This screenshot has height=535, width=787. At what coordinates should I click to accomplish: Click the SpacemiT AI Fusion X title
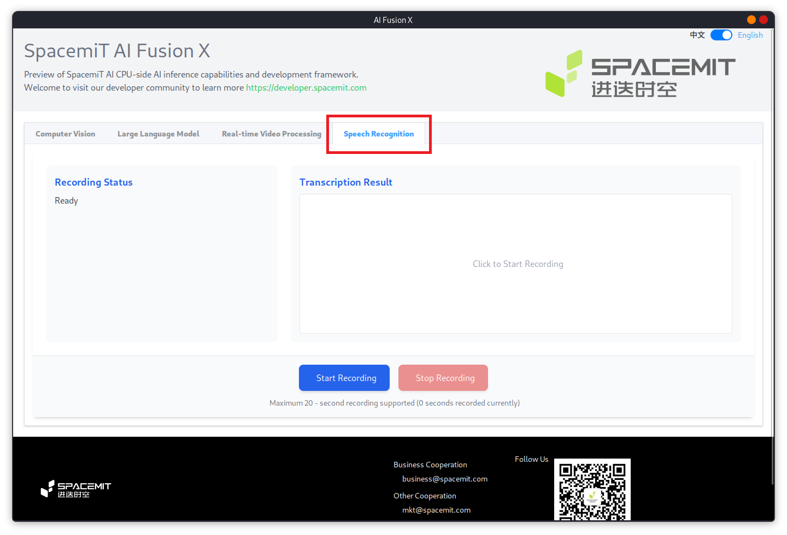coord(117,51)
